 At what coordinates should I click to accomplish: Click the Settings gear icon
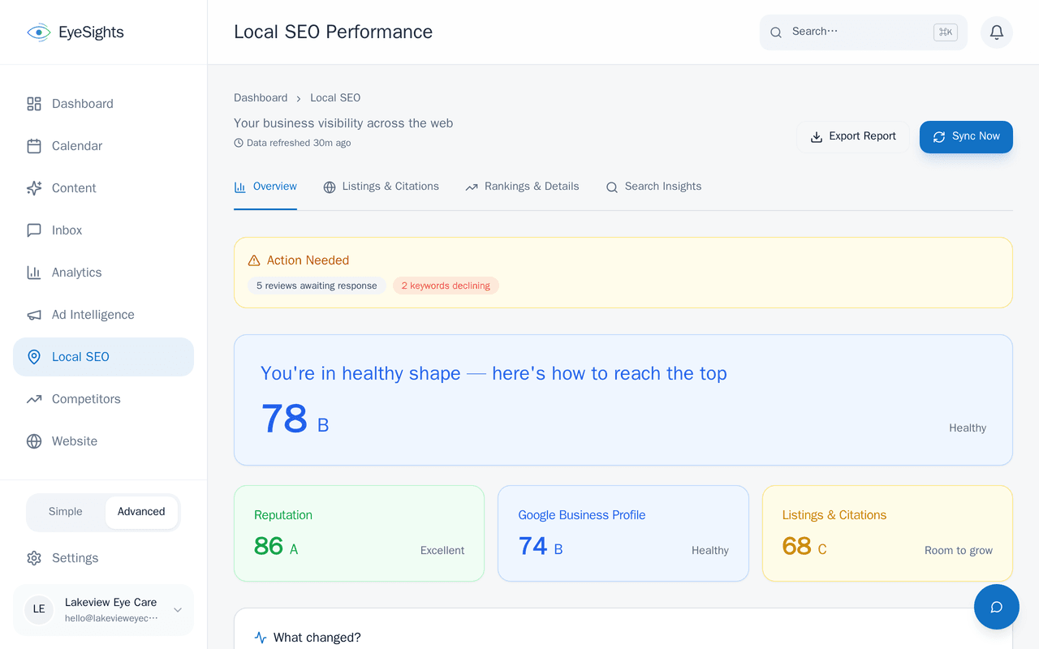click(34, 558)
